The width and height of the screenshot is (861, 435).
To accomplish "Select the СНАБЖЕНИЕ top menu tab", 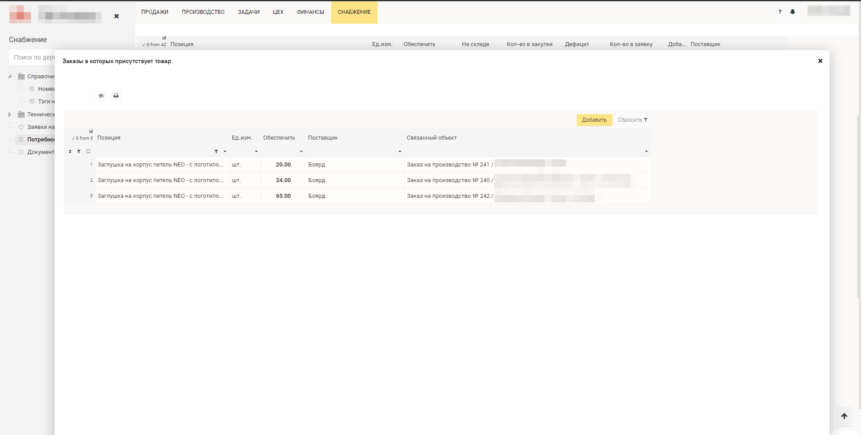I will [354, 12].
